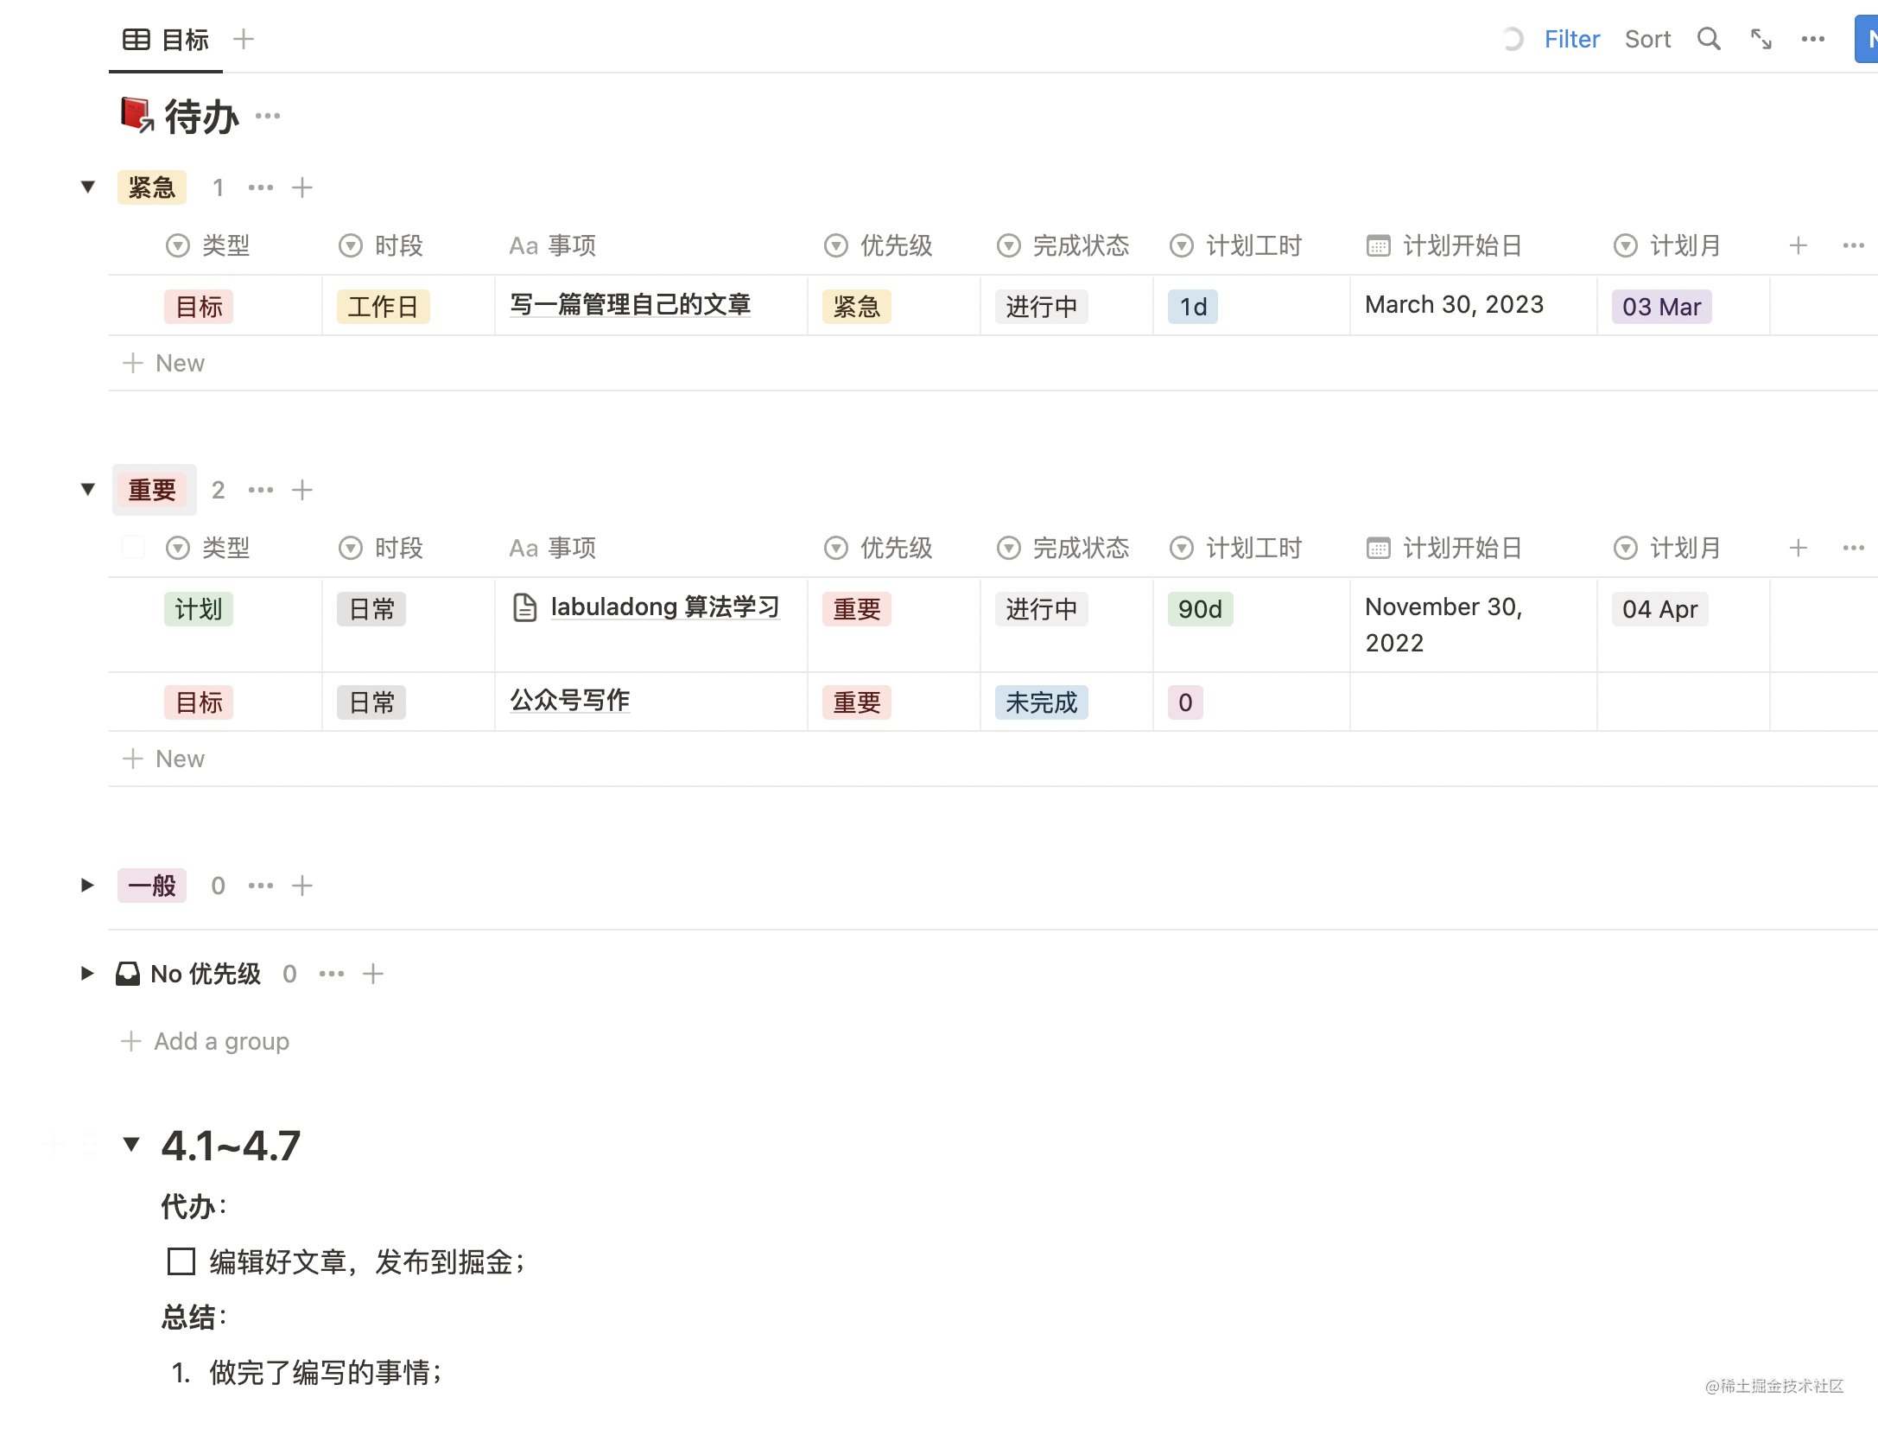Click the open-as-full-page expand arrows icon

[1761, 39]
